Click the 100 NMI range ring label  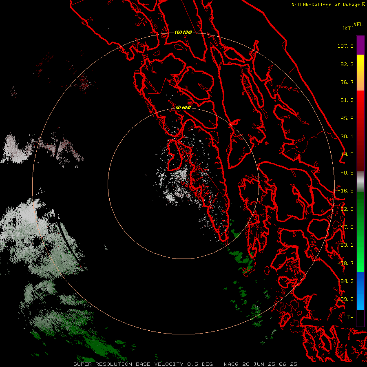click(183, 32)
